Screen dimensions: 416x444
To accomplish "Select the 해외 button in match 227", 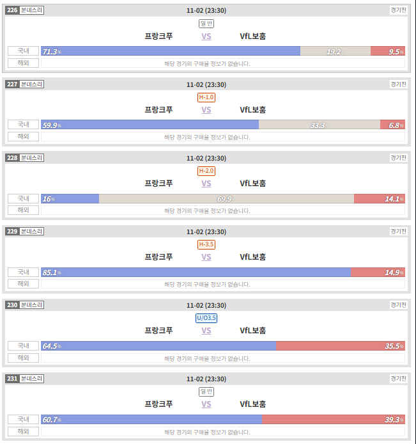I will [23, 136].
